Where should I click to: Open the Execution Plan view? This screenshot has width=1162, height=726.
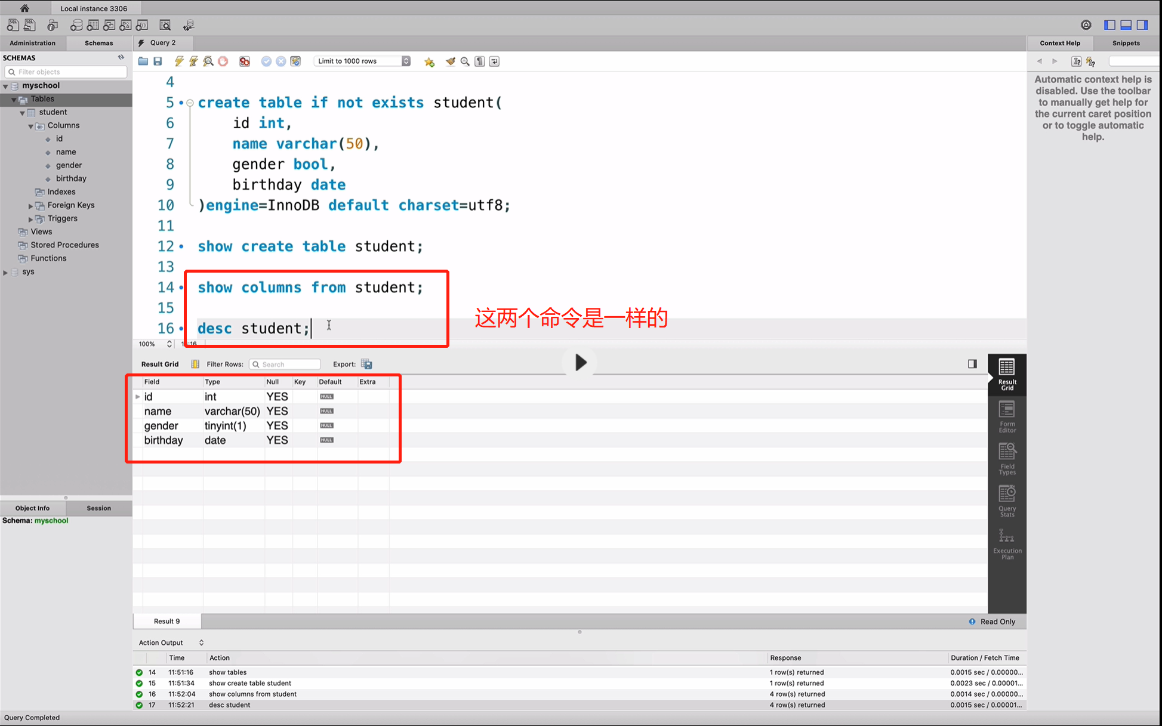click(1007, 543)
